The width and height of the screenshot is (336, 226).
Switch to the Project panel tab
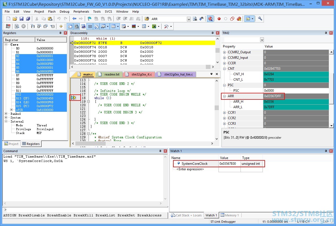(x=12, y=144)
